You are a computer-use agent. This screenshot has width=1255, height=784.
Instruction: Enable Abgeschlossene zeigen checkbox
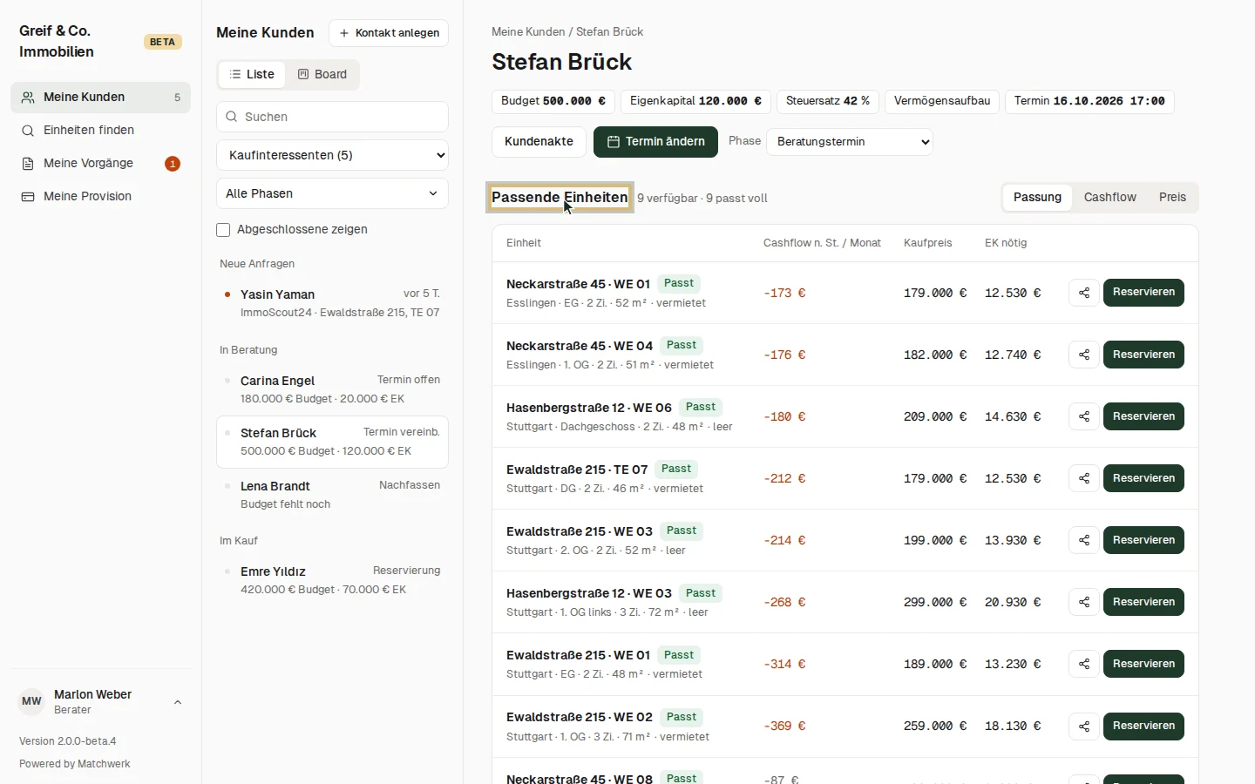[223, 230]
